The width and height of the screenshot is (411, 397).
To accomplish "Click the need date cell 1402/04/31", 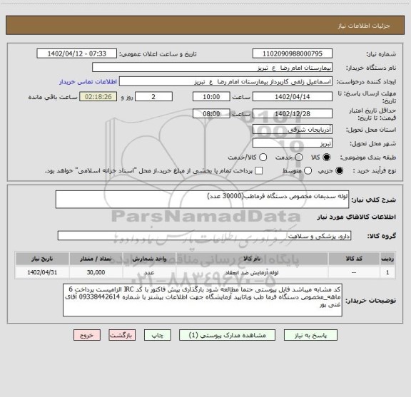I will [42, 272].
